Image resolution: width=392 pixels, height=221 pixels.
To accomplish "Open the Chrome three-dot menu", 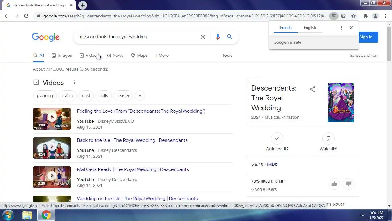I will pos(385,16).
